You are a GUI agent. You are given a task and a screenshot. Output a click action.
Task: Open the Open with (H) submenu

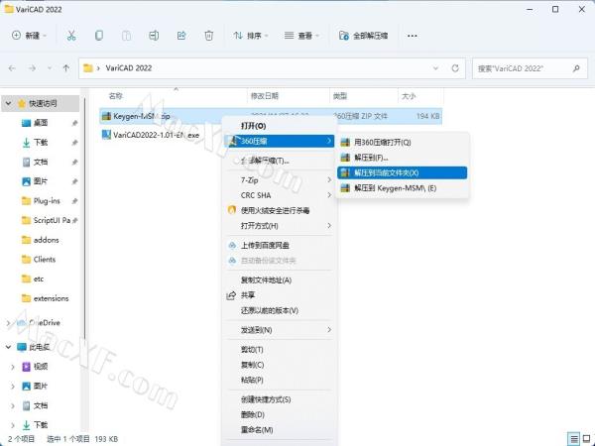click(279, 226)
